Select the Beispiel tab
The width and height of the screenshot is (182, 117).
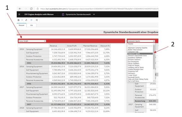pos(21,25)
